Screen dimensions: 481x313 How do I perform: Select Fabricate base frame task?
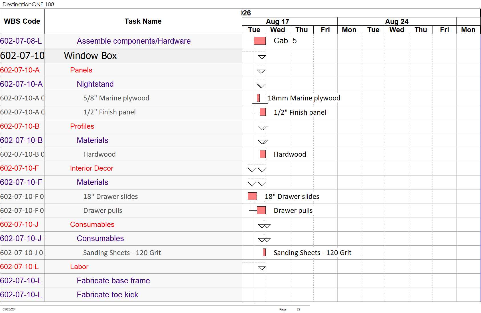click(113, 281)
